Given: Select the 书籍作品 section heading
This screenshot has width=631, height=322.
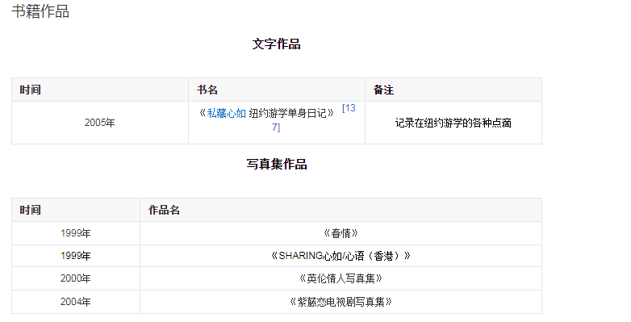Looking at the screenshot, I should [x=40, y=11].
